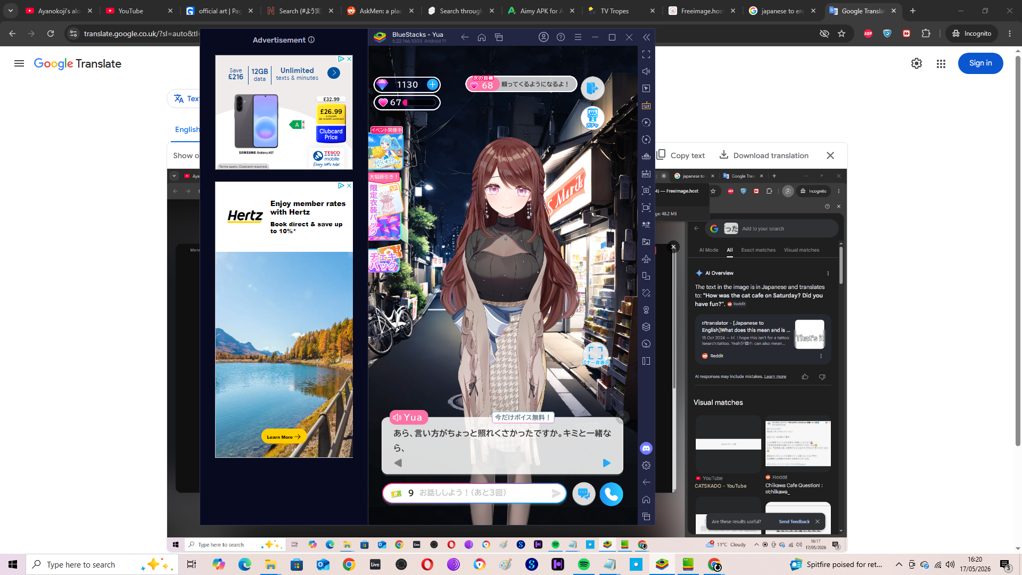Take a screenshot with the camera icon
Screen dimensions: 1022x575
point(646,191)
